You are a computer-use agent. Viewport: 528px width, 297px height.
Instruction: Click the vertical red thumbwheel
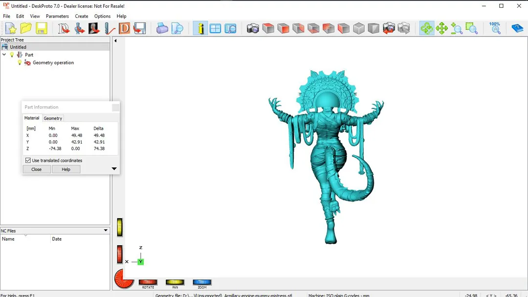point(120,254)
